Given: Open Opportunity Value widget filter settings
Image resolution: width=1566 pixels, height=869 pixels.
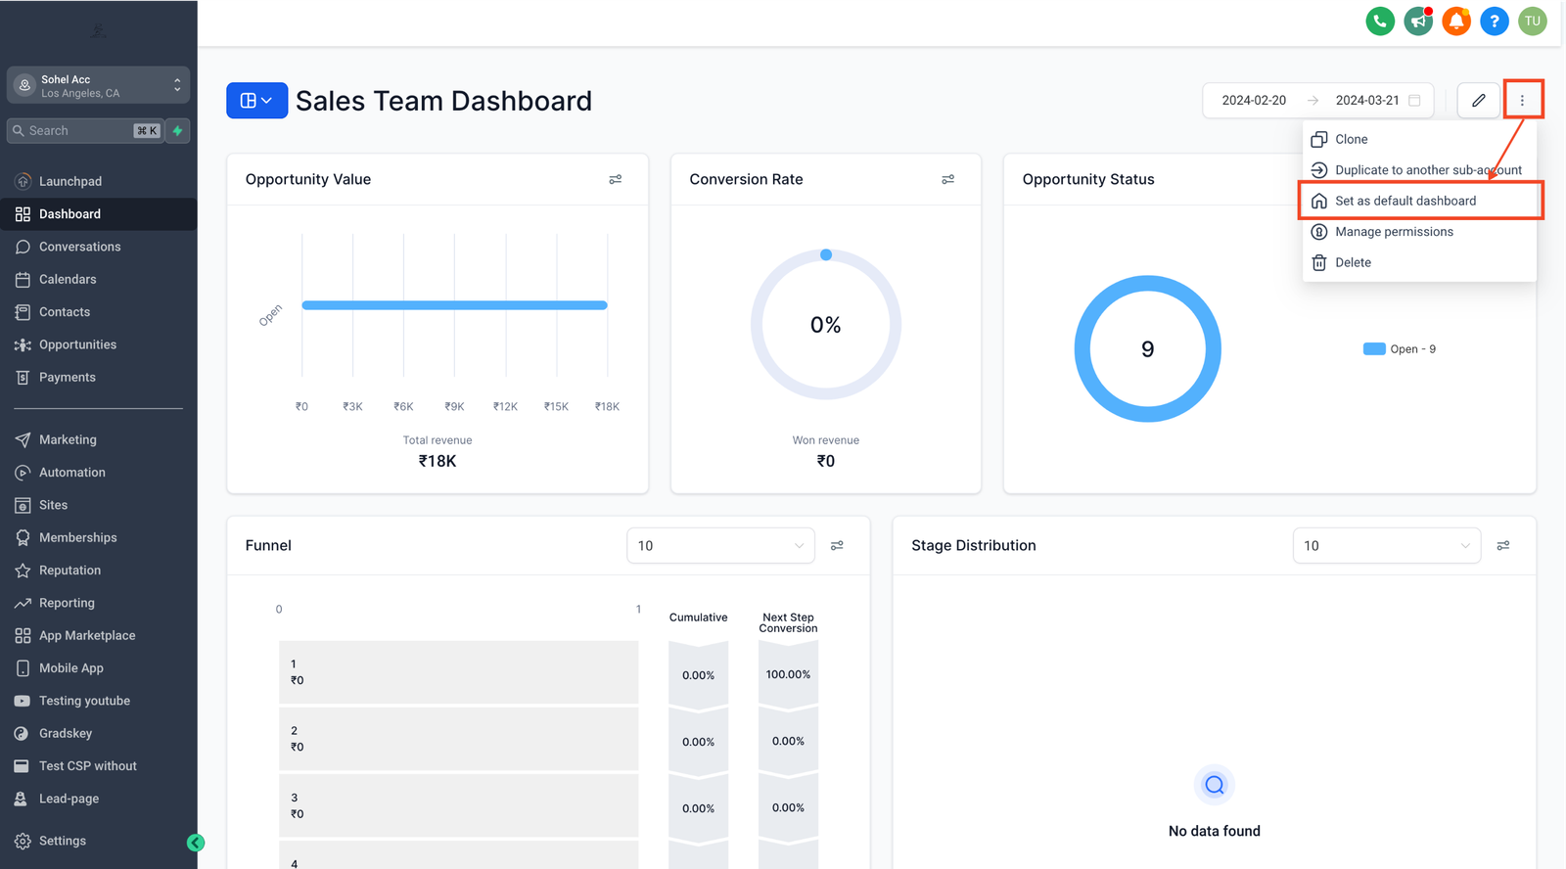Looking at the screenshot, I should point(615,179).
